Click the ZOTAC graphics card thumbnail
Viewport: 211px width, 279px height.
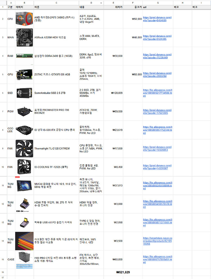[24, 74]
